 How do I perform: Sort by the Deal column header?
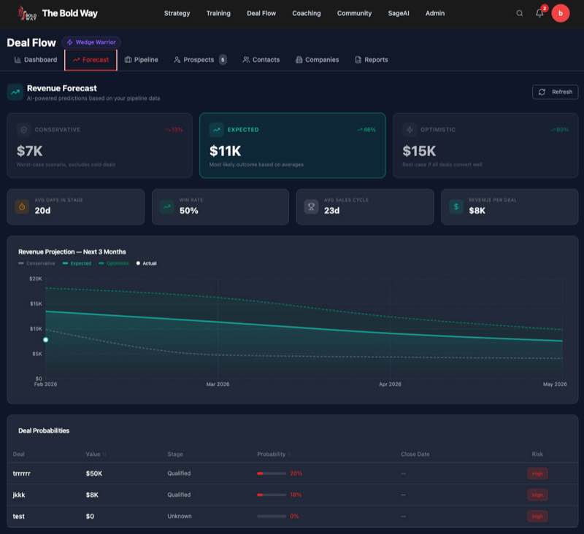19,454
